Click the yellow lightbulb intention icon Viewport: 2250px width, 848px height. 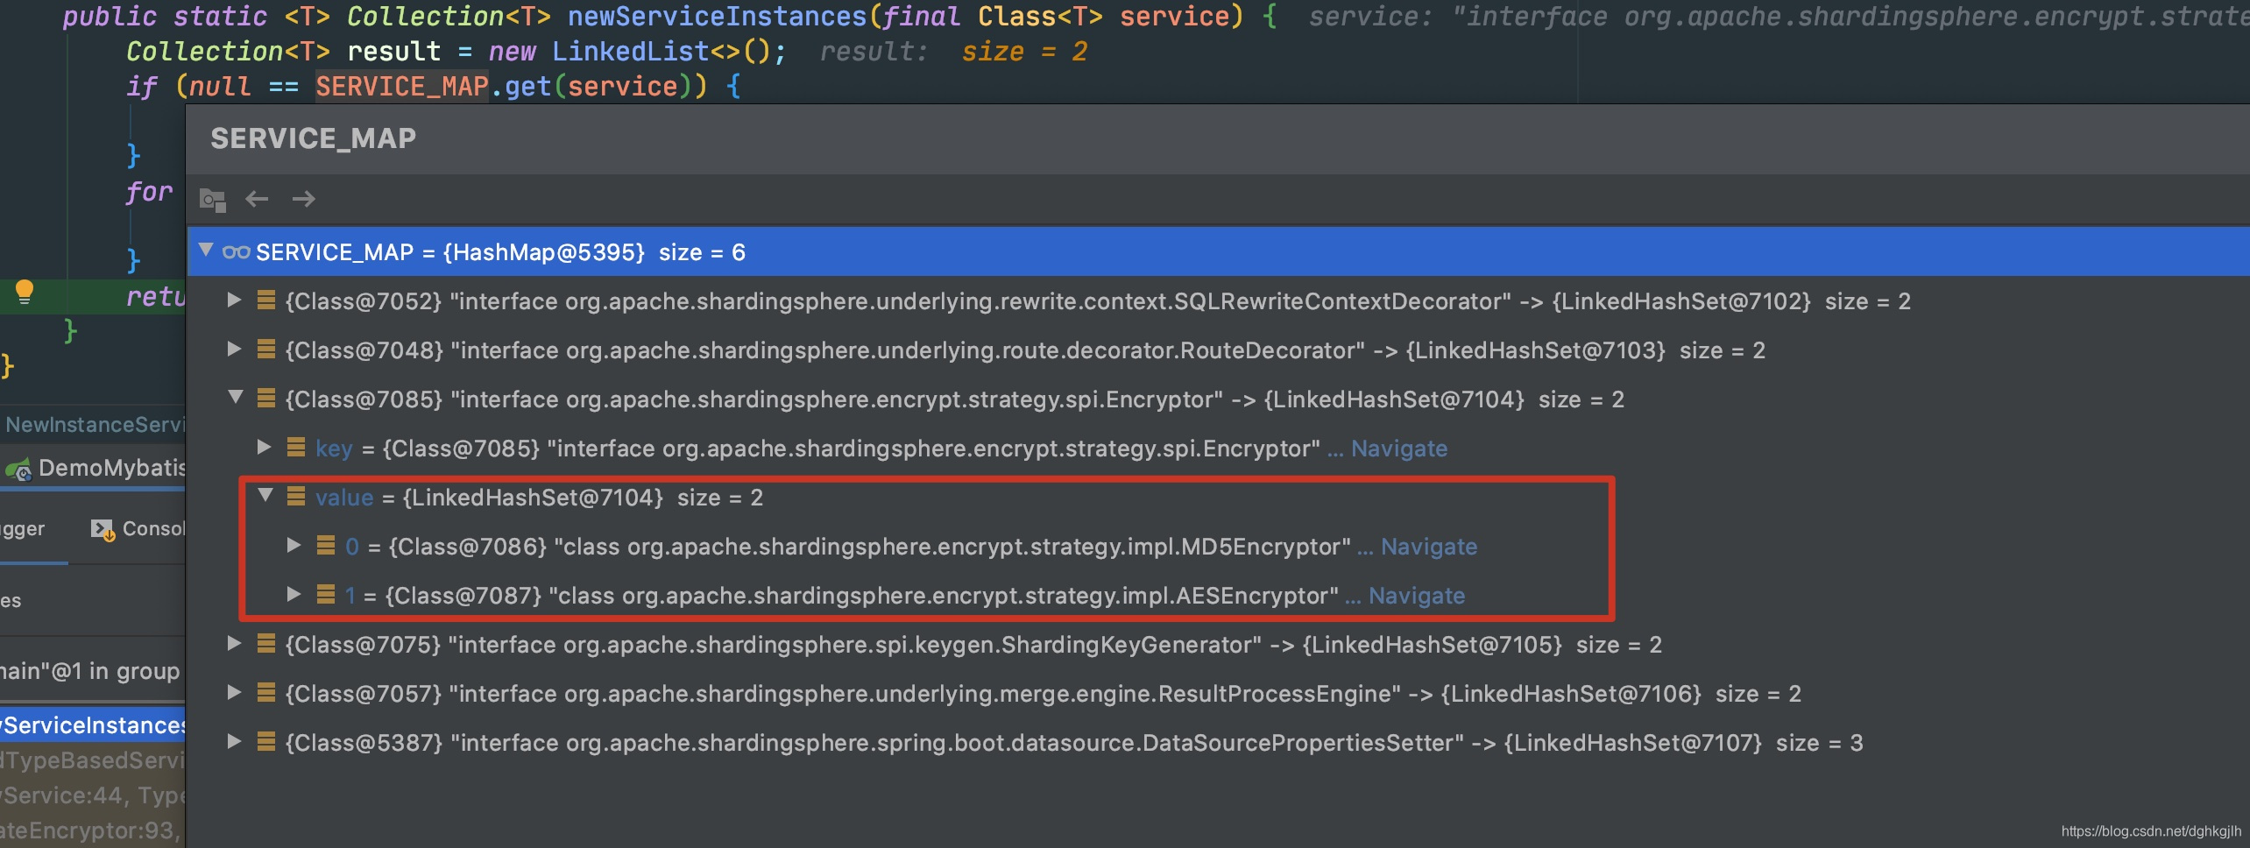click(x=25, y=293)
